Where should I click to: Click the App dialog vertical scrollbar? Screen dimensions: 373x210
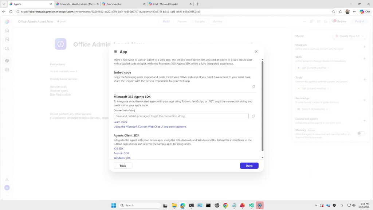(x=262, y=106)
